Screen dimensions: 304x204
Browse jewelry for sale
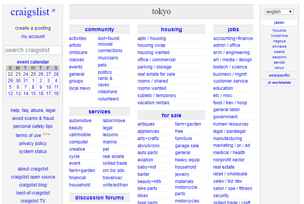click(x=182, y=174)
